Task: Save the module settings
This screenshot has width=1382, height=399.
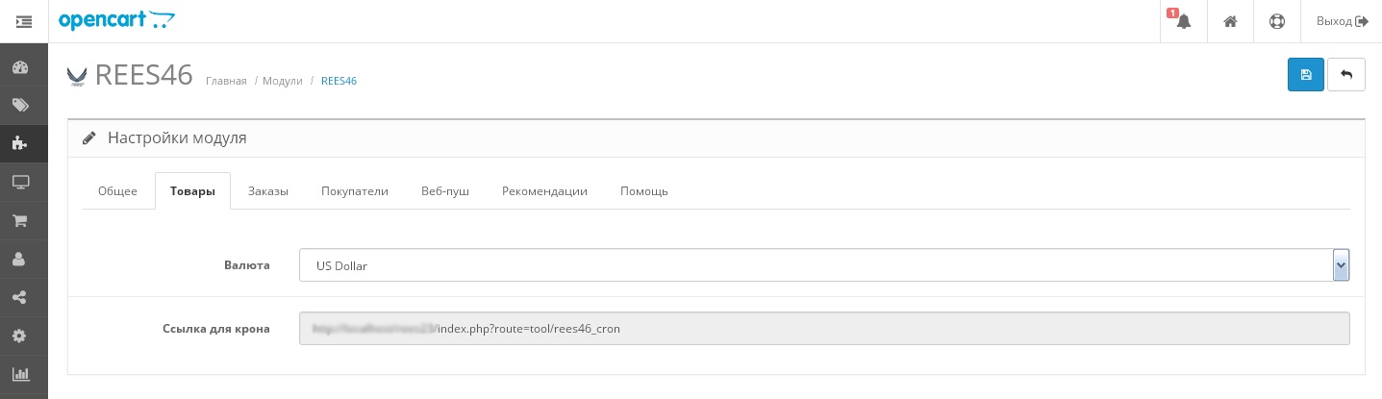Action: tap(1305, 75)
